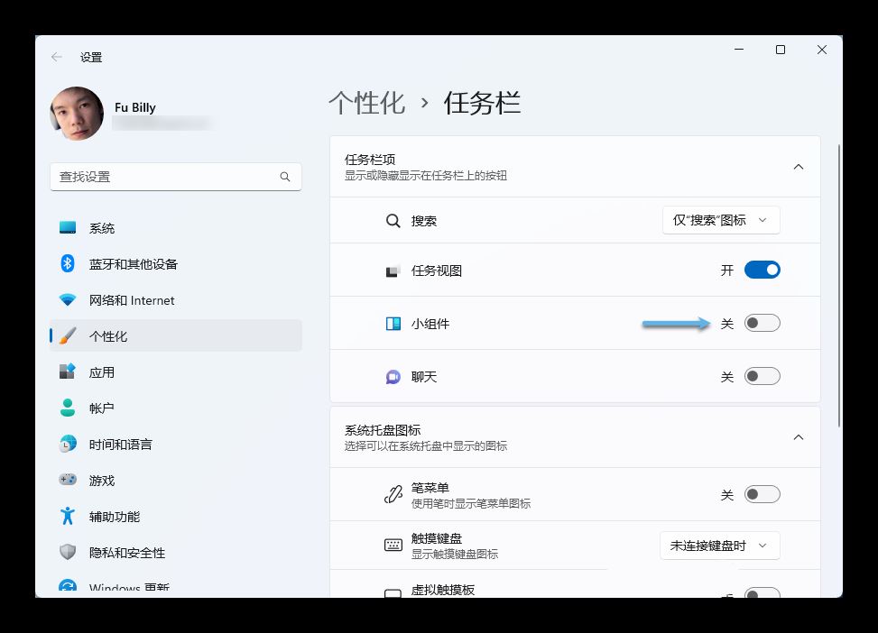Turn off the 任务视图 toggle
This screenshot has width=878, height=633.
click(x=762, y=270)
